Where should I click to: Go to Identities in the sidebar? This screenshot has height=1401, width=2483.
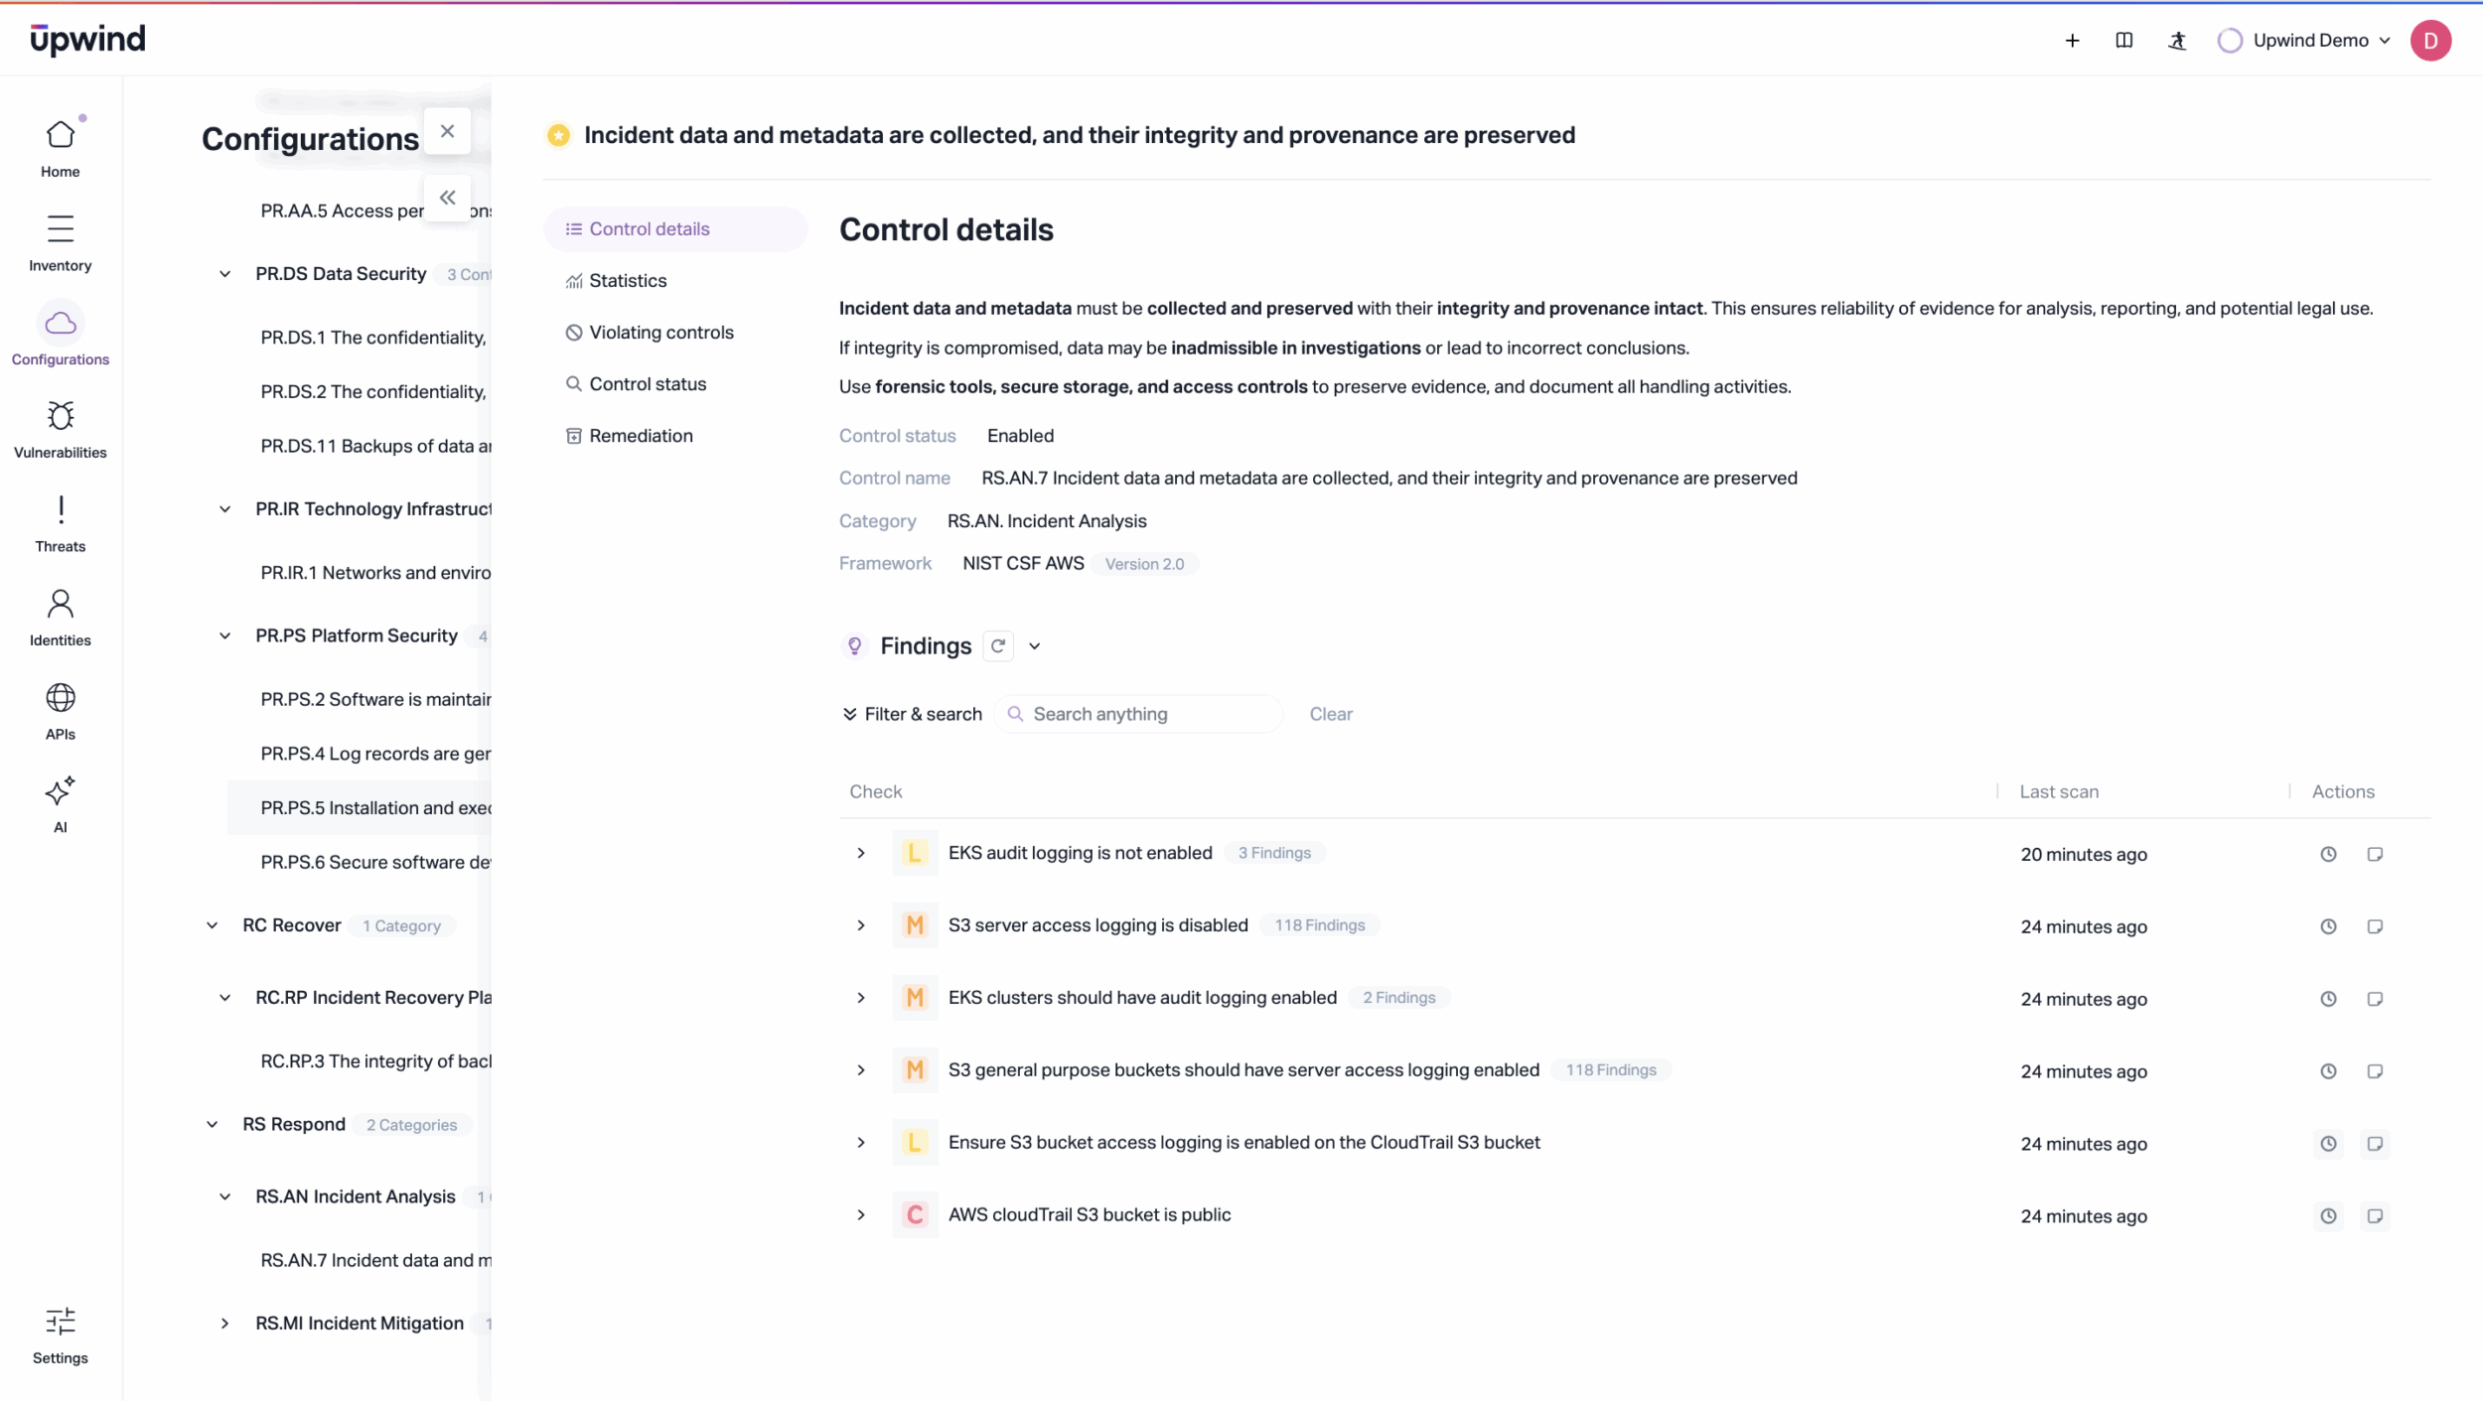point(60,605)
